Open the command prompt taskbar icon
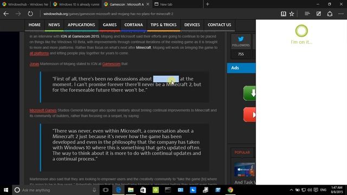The width and height of the screenshot is (347, 195). pyautogui.click(x=168, y=190)
